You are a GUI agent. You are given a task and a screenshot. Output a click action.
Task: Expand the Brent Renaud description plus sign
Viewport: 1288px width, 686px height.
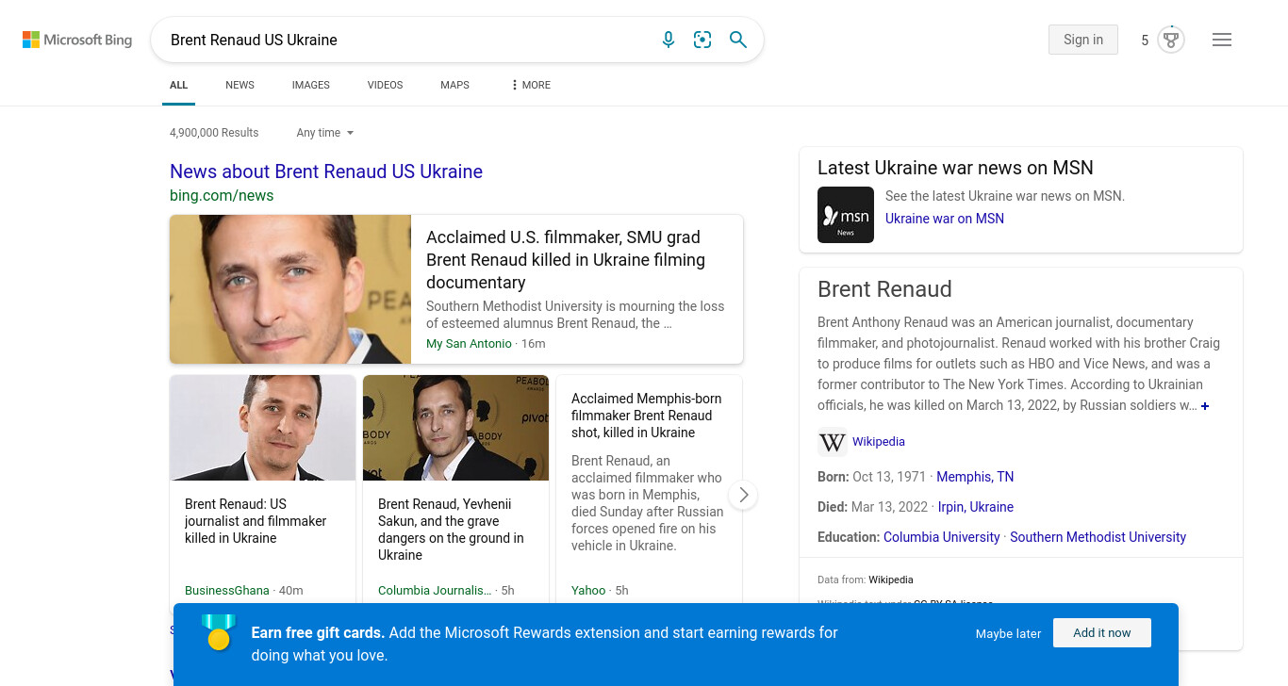(x=1205, y=406)
